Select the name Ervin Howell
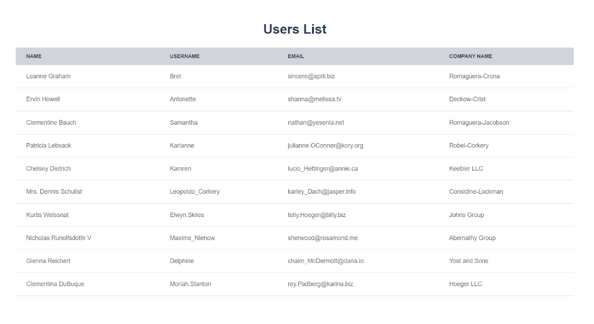Viewport: 594px width, 324px height. pyautogui.click(x=43, y=99)
